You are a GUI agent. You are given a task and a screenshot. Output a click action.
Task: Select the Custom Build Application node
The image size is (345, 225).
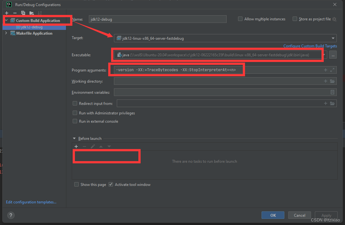coord(38,20)
